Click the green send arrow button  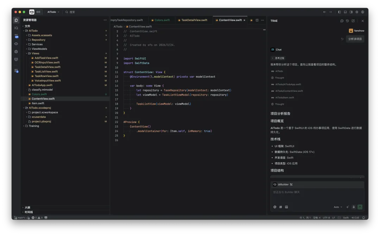(360, 207)
